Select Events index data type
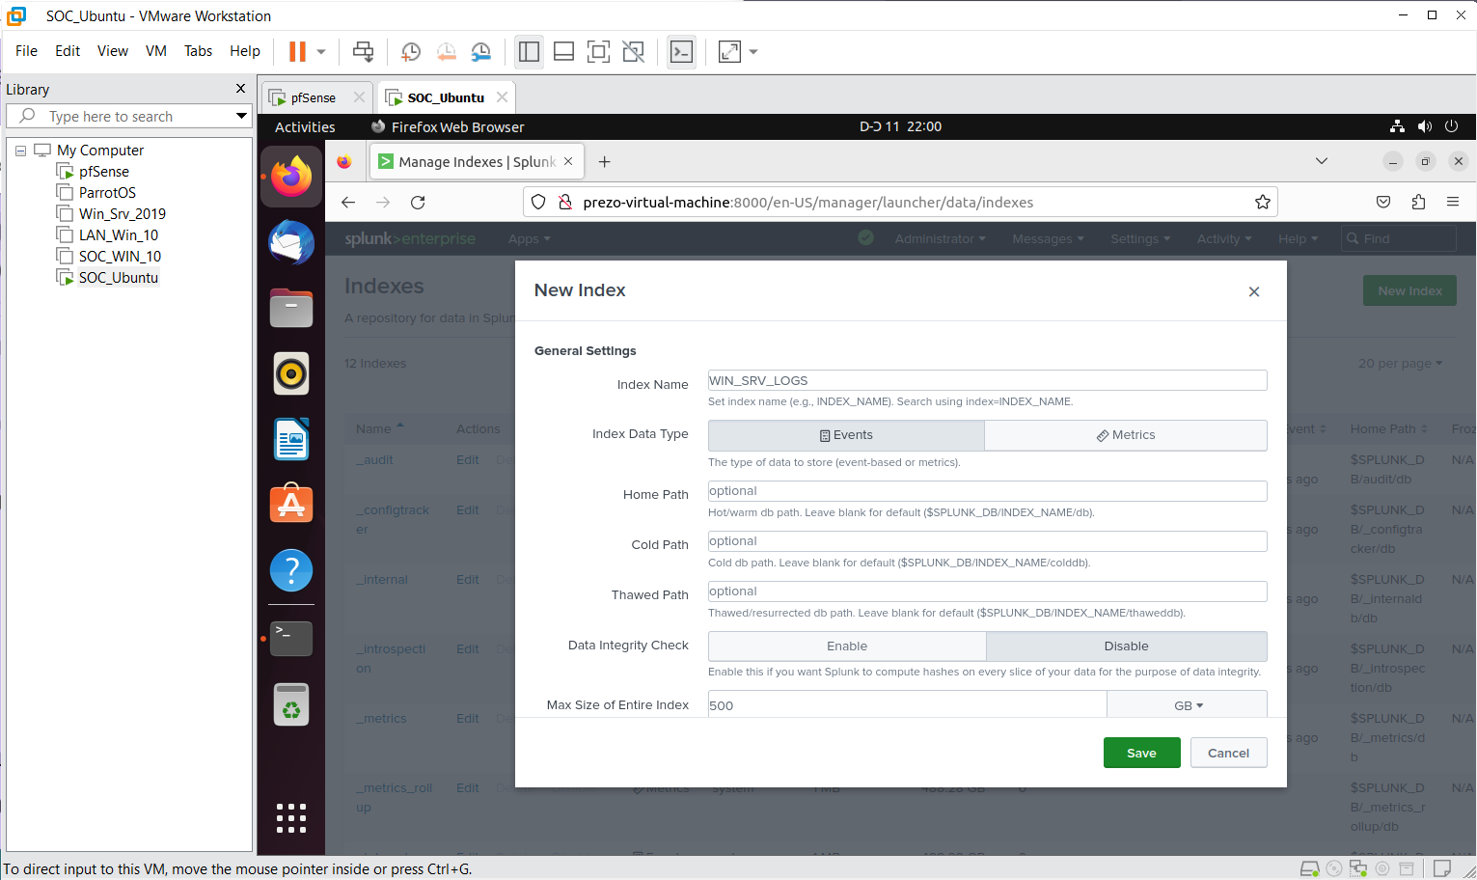The image size is (1477, 880). [846, 435]
